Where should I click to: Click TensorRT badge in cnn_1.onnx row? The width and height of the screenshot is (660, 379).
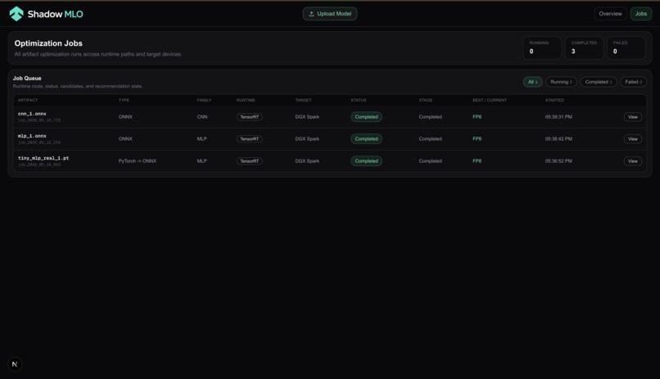pyautogui.click(x=249, y=117)
